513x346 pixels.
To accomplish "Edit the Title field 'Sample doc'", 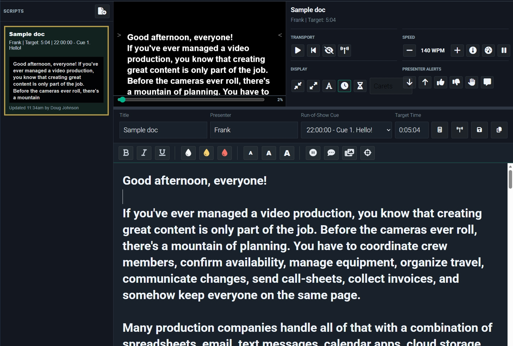I will pos(163,130).
